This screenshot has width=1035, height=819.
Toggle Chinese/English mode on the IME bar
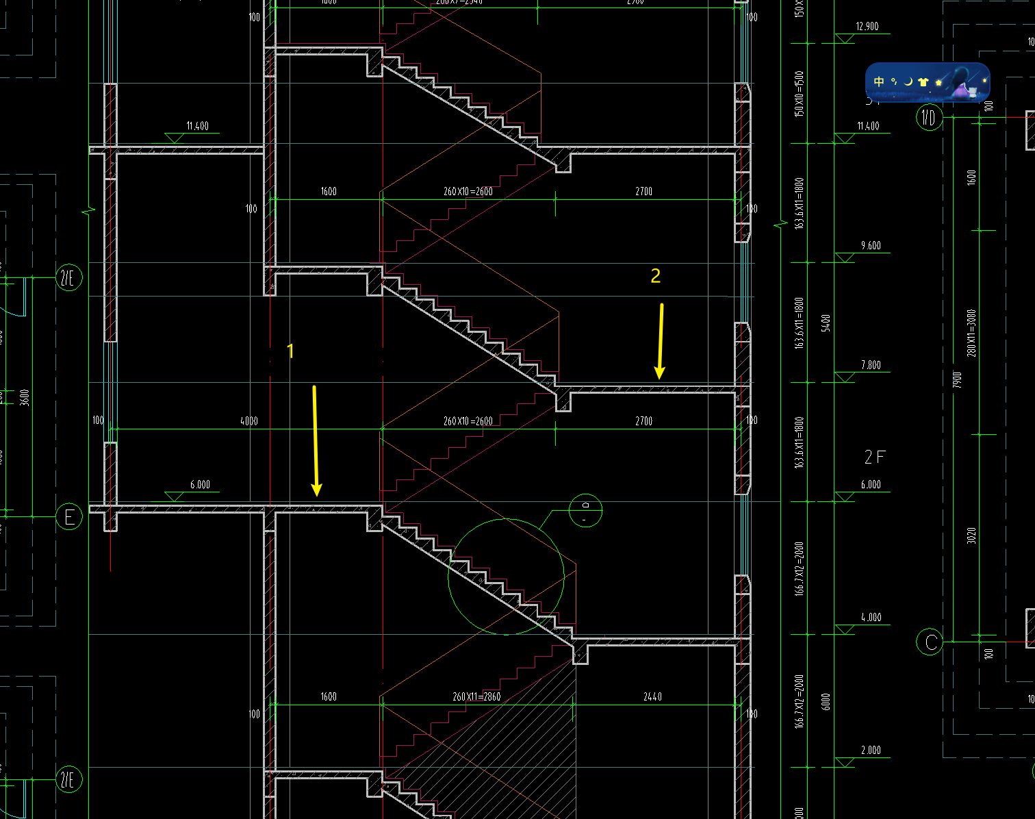click(x=879, y=81)
